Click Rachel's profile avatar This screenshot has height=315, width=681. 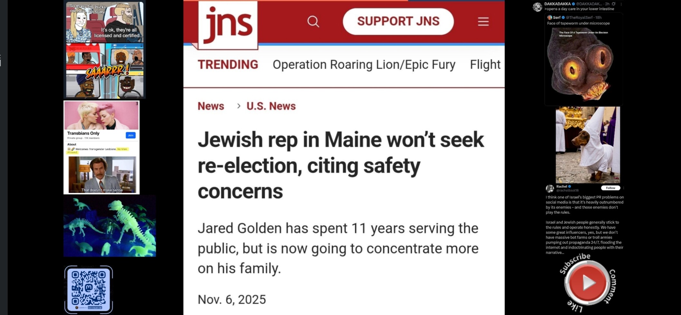point(550,188)
